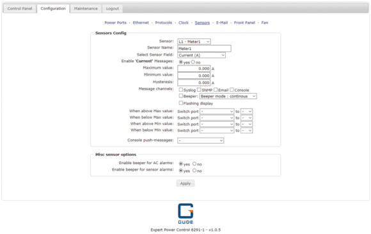Image resolution: width=371 pixels, height=234 pixels.
Task: Click the Hysteresis value field
Action: coord(194,83)
